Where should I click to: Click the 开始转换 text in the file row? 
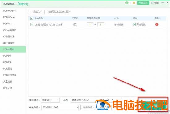141,25
